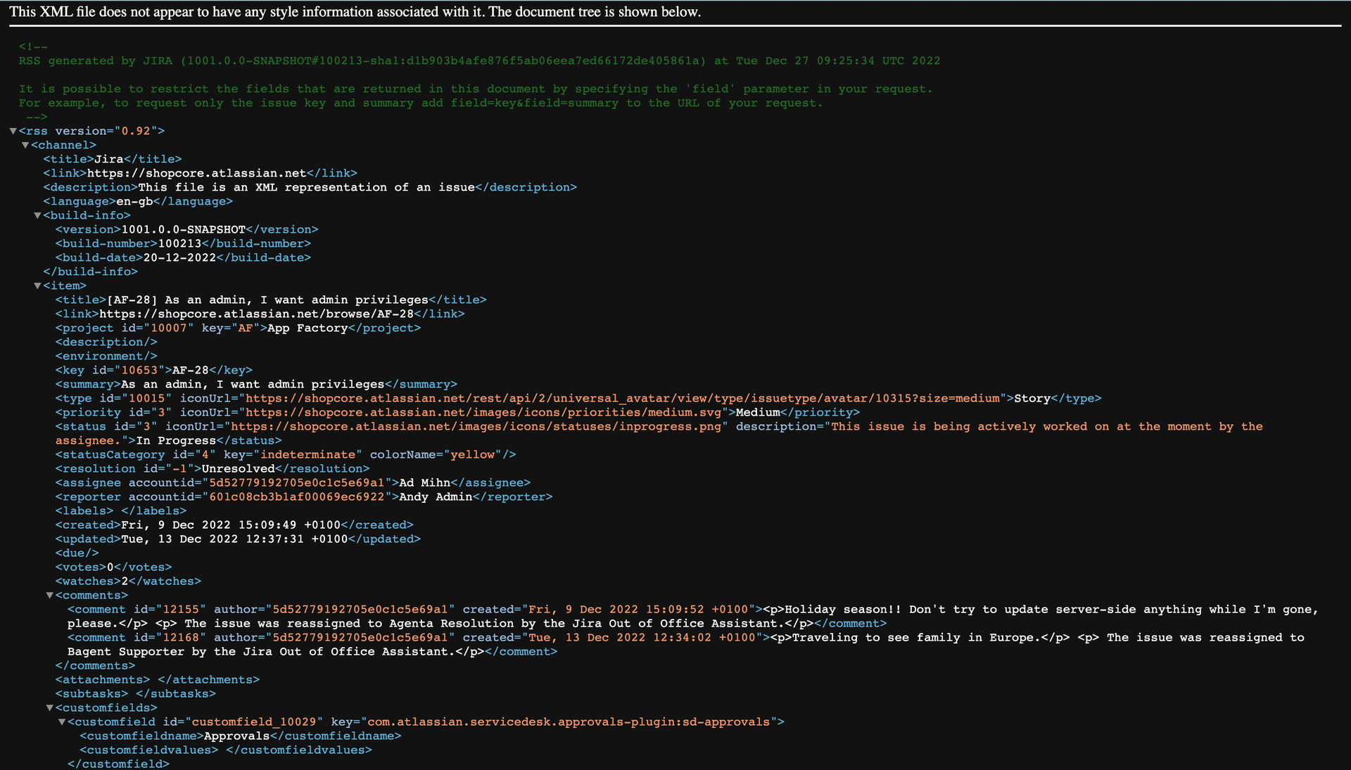Click the Story issue type value

(x=1032, y=398)
